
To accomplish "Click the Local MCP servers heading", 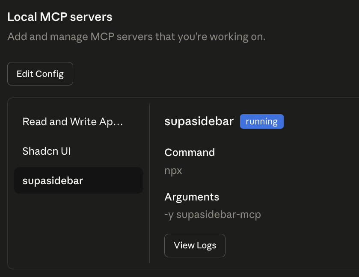I will click(x=60, y=17).
